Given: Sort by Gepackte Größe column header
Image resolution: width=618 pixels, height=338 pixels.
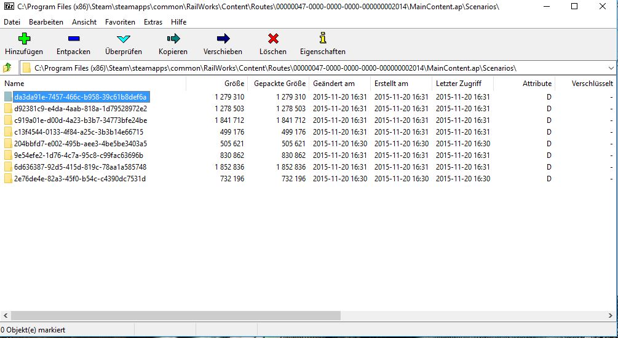Looking at the screenshot, I should click(279, 84).
